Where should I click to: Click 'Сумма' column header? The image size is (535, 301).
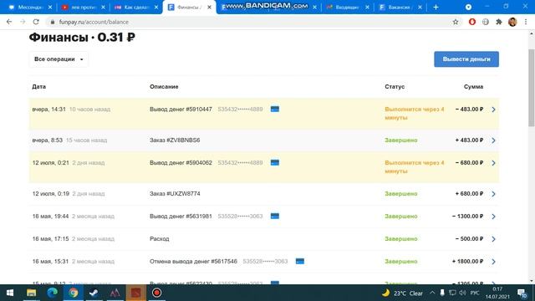(x=473, y=87)
